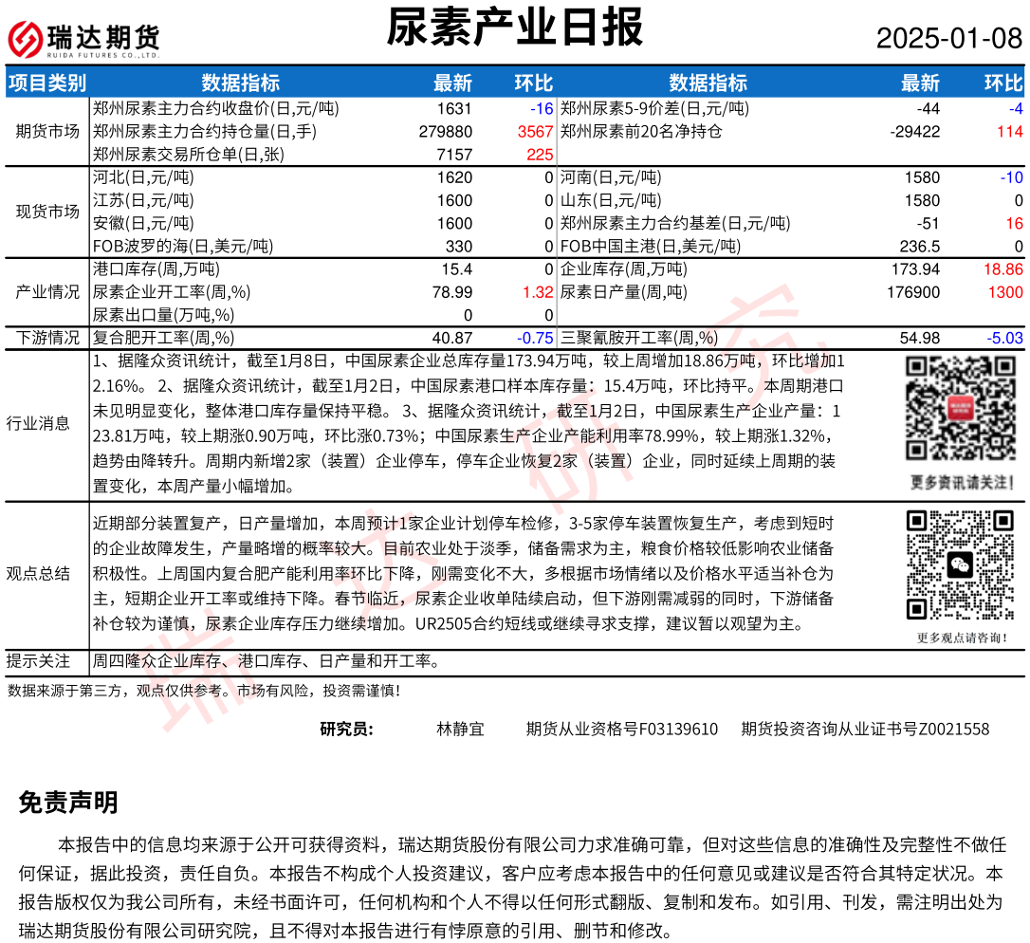Select the 期货市场 category cell

click(x=46, y=131)
